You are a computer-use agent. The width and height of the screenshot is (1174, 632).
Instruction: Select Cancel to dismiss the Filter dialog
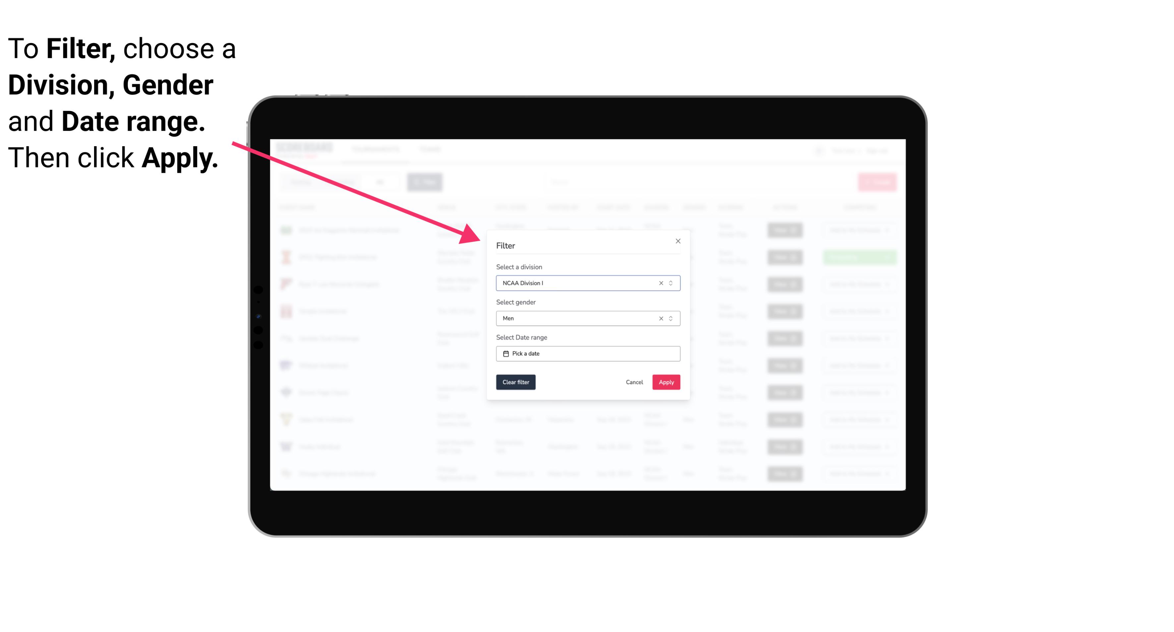tap(635, 382)
